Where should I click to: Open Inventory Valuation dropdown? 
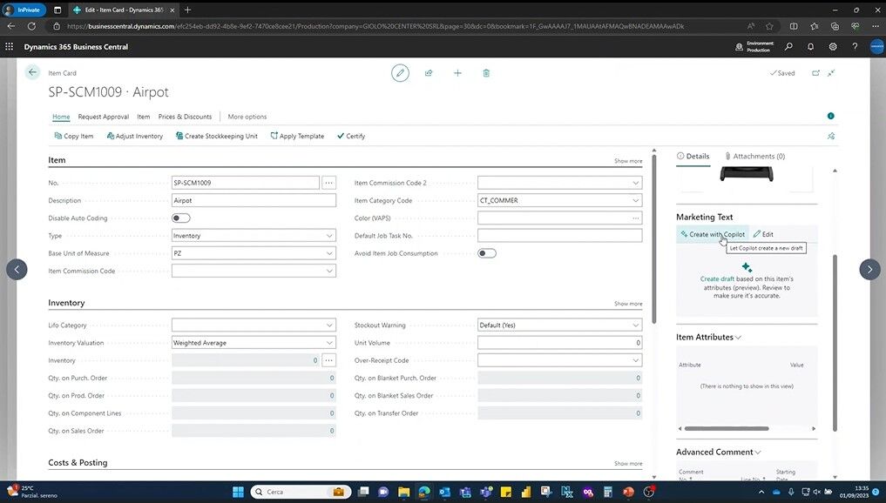tap(329, 343)
